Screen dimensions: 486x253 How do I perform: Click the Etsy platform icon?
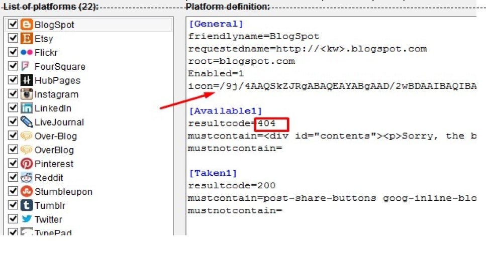click(x=26, y=38)
